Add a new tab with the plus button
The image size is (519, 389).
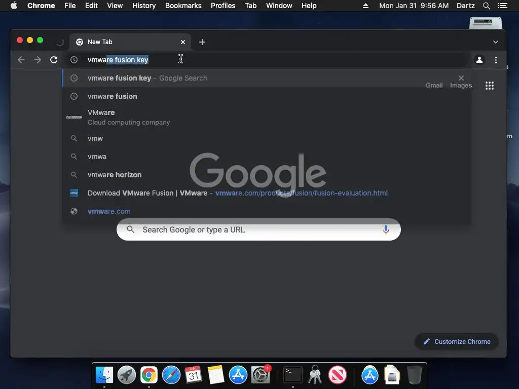(x=202, y=42)
